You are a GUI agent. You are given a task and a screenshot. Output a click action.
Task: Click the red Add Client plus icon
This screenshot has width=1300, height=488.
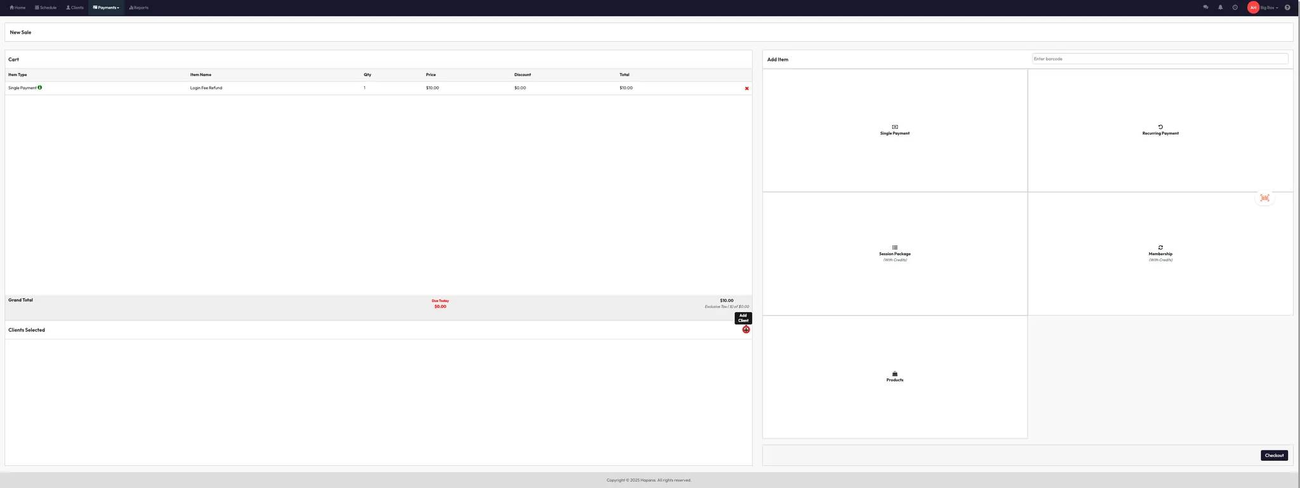click(746, 329)
